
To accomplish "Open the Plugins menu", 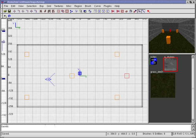I will pyautogui.click(x=107, y=6).
